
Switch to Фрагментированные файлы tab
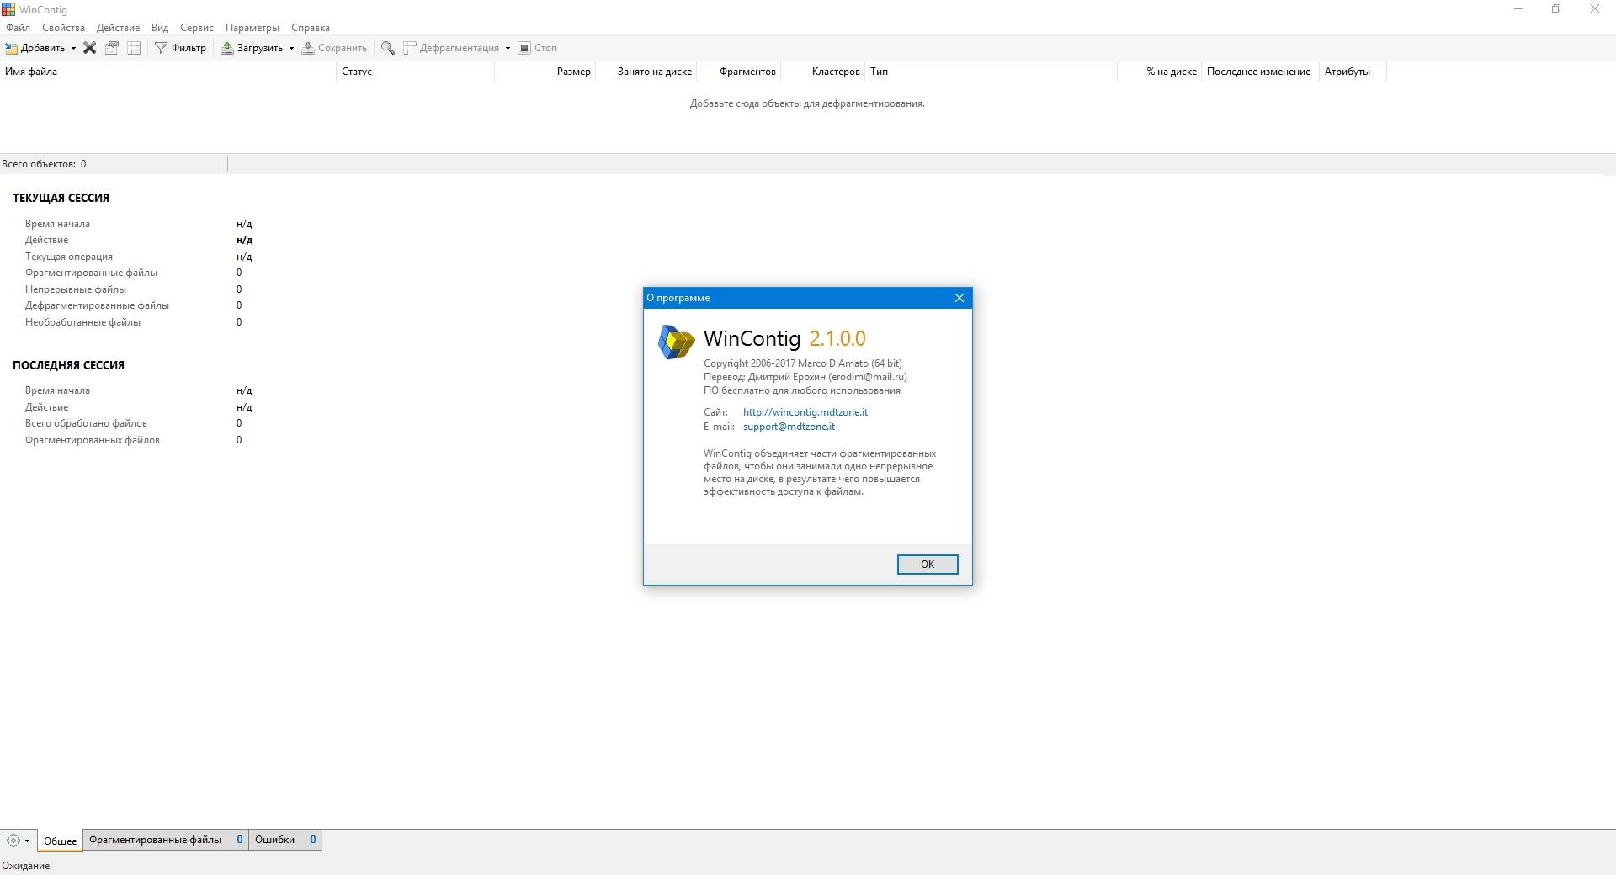tap(166, 840)
